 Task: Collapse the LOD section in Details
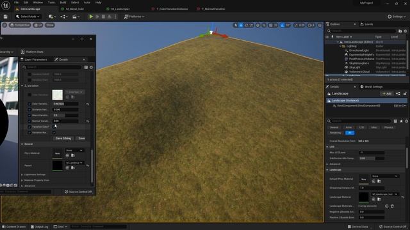click(x=327, y=147)
